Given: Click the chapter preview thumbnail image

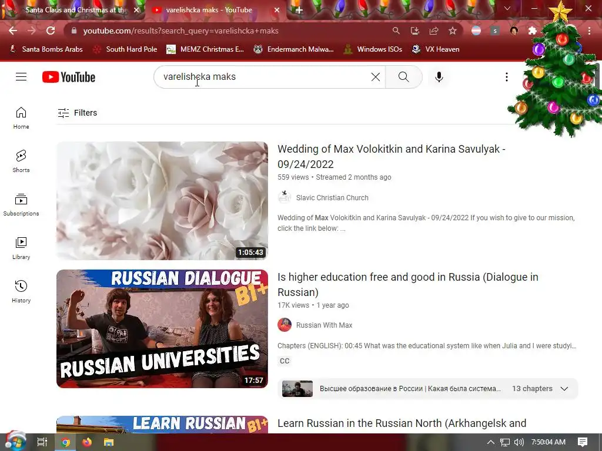Looking at the screenshot, I should coord(297,389).
